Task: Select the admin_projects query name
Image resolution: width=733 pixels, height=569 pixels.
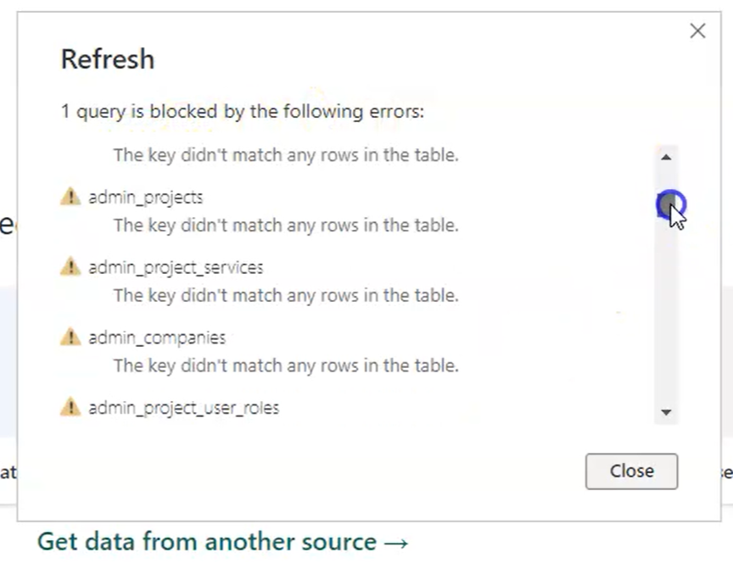Action: tap(146, 198)
